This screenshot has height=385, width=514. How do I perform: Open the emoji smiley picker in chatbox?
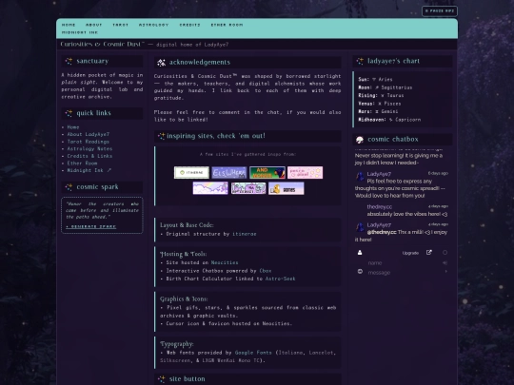point(360,271)
